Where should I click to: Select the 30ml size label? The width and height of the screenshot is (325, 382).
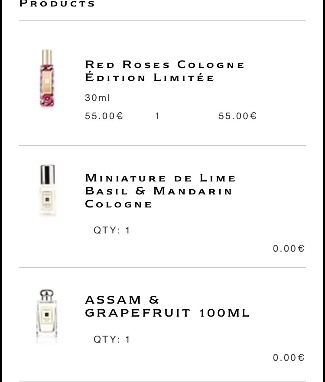point(97,98)
